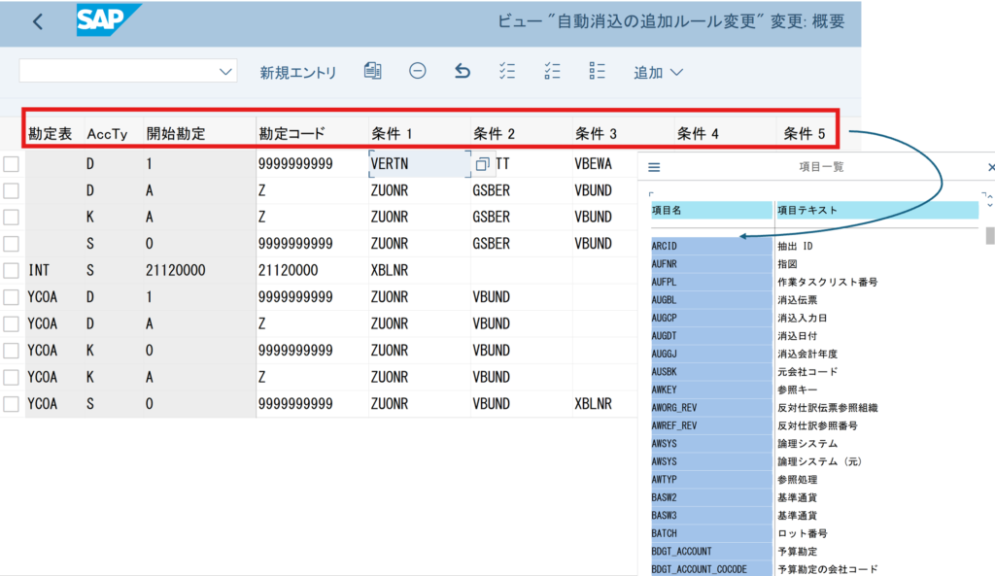Select AWTYP in the field list
This screenshot has height=576, width=995.
(x=711, y=480)
